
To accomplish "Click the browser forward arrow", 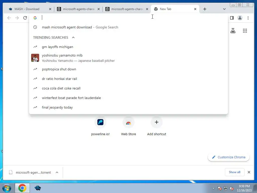I will pos(17,18).
